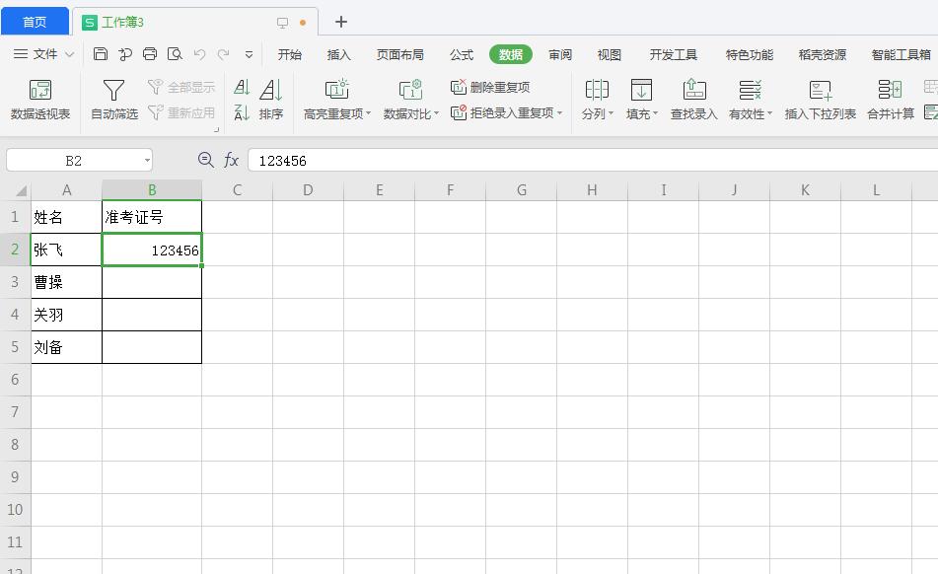Click Data Validation (有效性)
The width and height of the screenshot is (938, 574).
coord(751,100)
